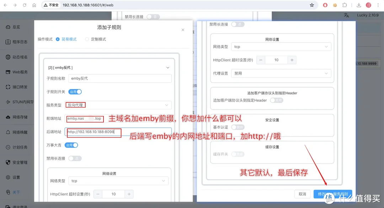Image resolution: width=384 pixels, height=208 pixels.
Task: Toggle 禁用长连接 in the background page
Action: click(153, 17)
